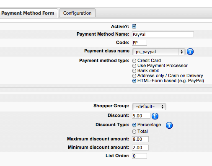Edit the List Order field
Viewport: 212px width, 166px height.
[140, 156]
